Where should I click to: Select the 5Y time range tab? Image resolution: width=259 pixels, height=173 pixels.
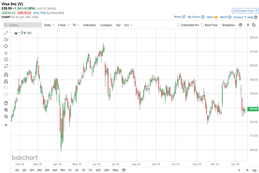[90, 170]
